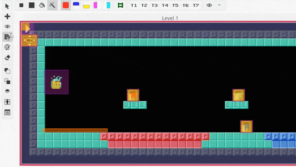Pick the cyan color swatch
Viewport: 296px width, 167px height.
pyautogui.click(x=108, y=5)
